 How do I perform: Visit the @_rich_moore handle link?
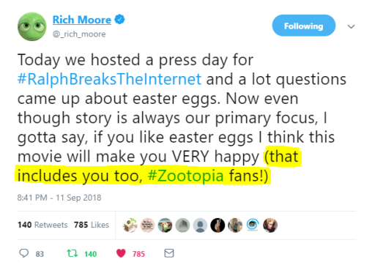click(x=79, y=34)
